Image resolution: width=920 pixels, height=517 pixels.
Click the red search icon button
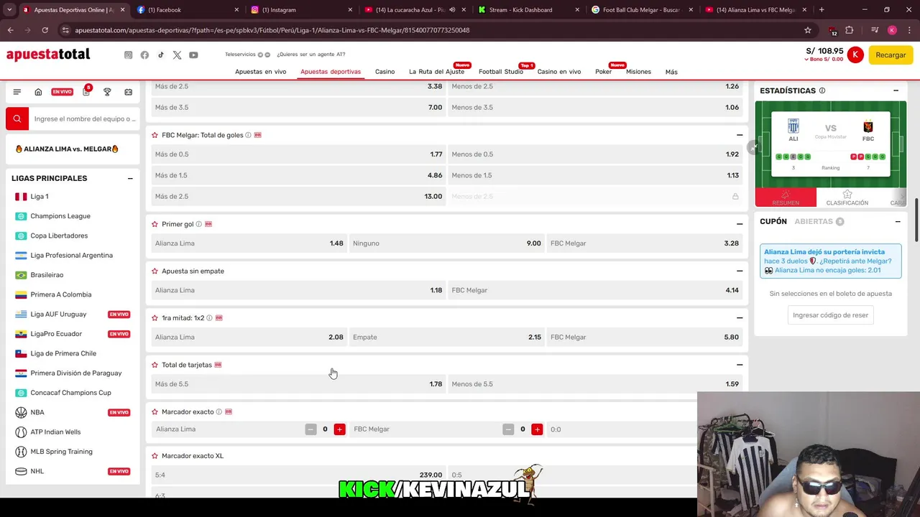point(17,118)
